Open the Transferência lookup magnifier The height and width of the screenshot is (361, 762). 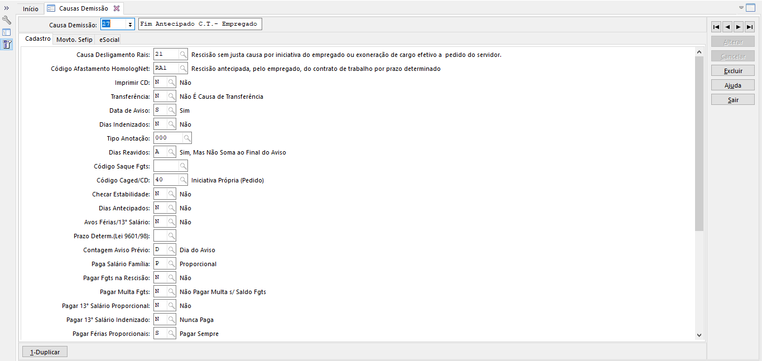(172, 97)
